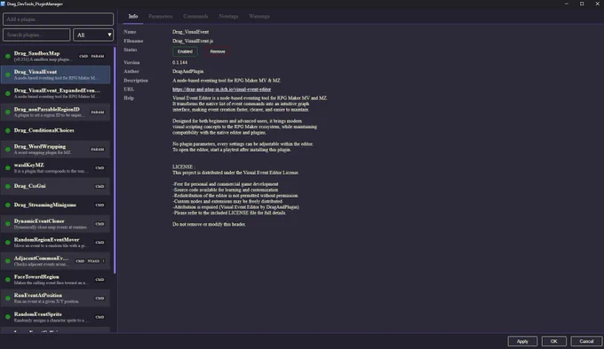The height and width of the screenshot is (349, 604).
Task: Click the plugin list vertical scrollbar
Action: pos(115,160)
